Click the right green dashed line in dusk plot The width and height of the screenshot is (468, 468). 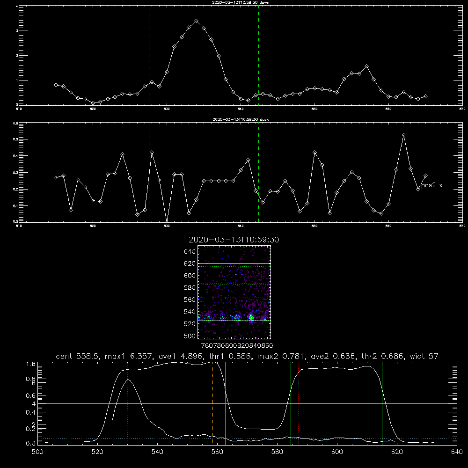[x=258, y=172]
